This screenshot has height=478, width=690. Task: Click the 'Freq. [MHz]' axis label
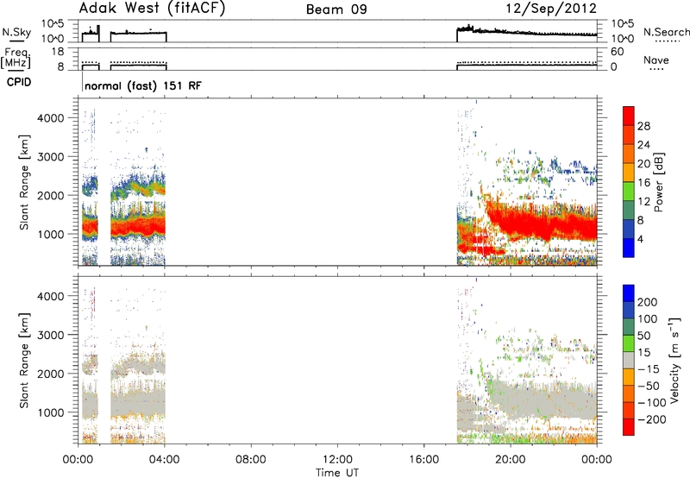16,59
